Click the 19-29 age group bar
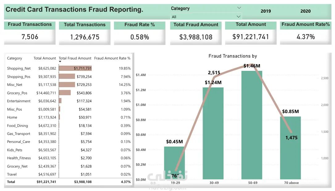This screenshot has height=191, width=335. [x=174, y=163]
